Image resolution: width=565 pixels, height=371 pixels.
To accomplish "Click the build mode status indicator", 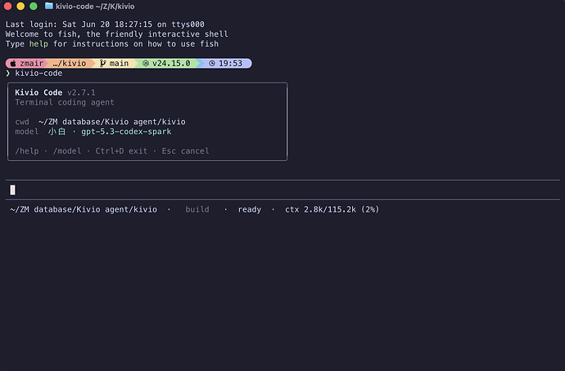I will (197, 209).
